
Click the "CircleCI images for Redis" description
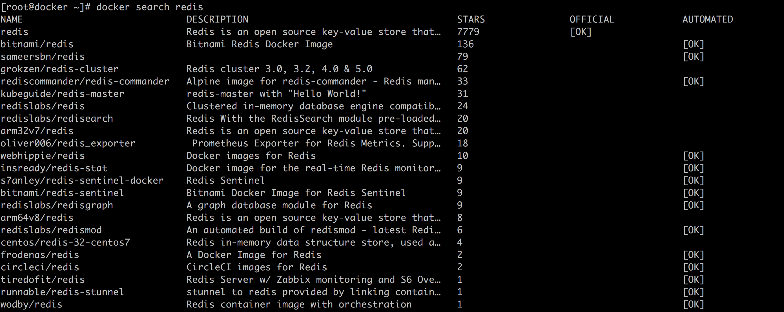[x=256, y=267]
